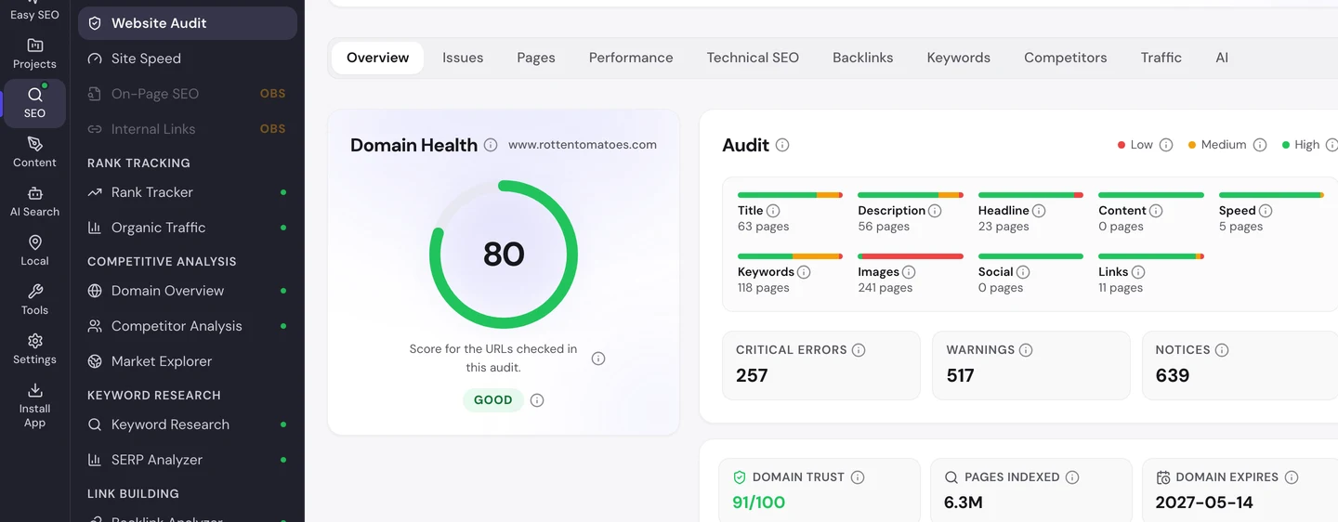Click info icon beside Domain Health
The width and height of the screenshot is (1338, 522).
(x=491, y=145)
